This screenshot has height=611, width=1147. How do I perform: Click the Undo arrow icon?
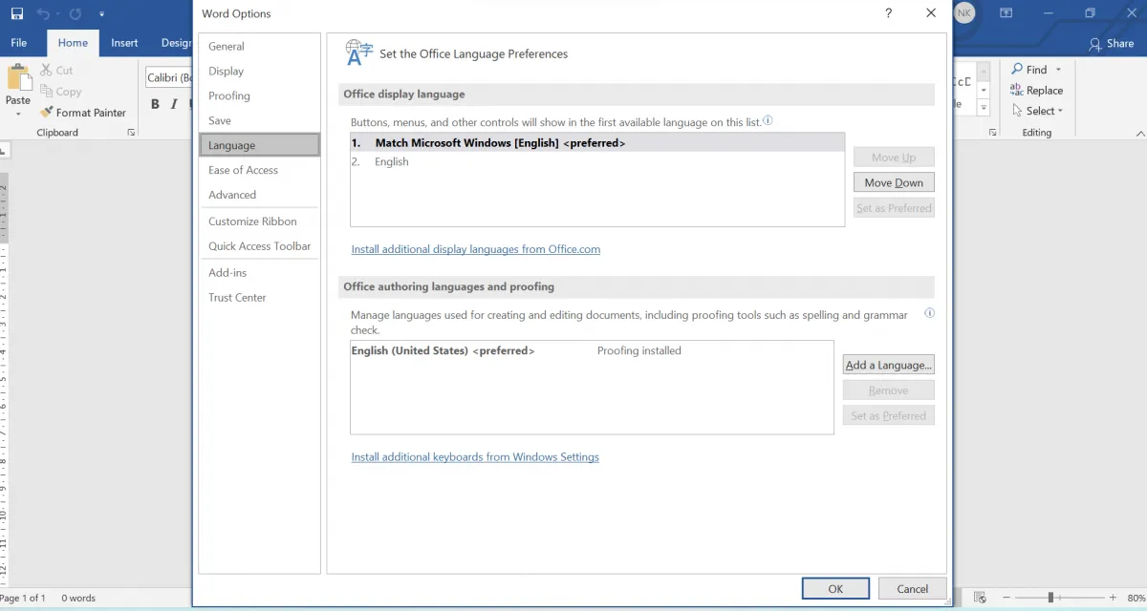(x=43, y=14)
